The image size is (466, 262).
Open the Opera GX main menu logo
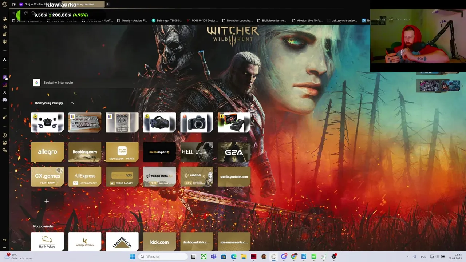tap(4, 4)
